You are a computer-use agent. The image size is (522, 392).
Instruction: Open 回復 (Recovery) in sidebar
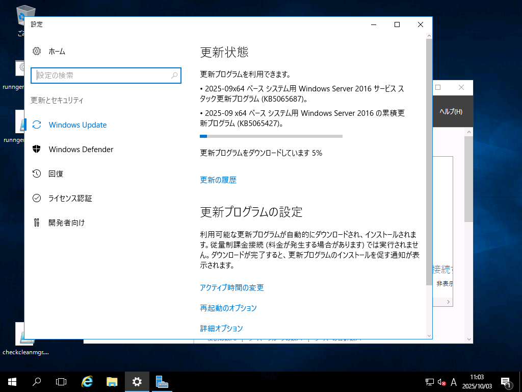[x=56, y=174]
